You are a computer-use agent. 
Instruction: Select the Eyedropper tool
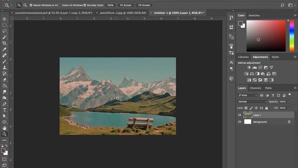[x=4, y=49]
